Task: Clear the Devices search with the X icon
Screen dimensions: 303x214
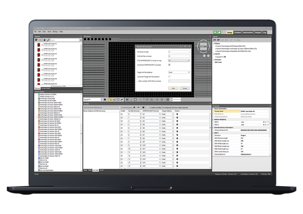Action: [x=81, y=40]
